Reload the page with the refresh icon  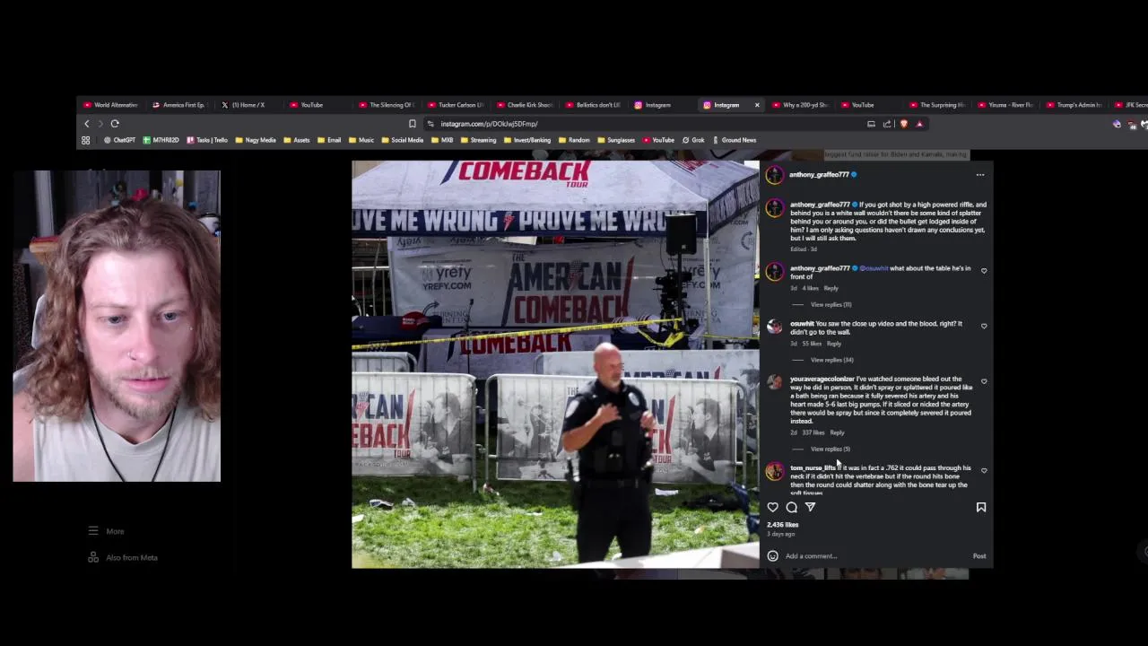point(115,124)
